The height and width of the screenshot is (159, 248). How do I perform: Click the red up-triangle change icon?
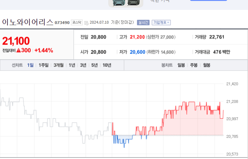[18, 50]
